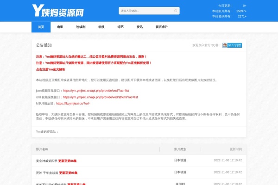Click 日本动漫 category in the 死神 row
The image size is (278, 185).
(x=180, y=172)
